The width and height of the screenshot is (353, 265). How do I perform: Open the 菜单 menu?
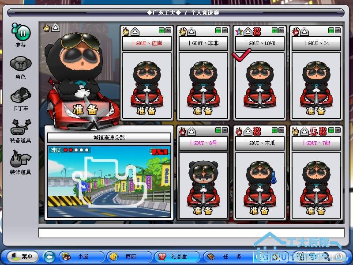21,256
